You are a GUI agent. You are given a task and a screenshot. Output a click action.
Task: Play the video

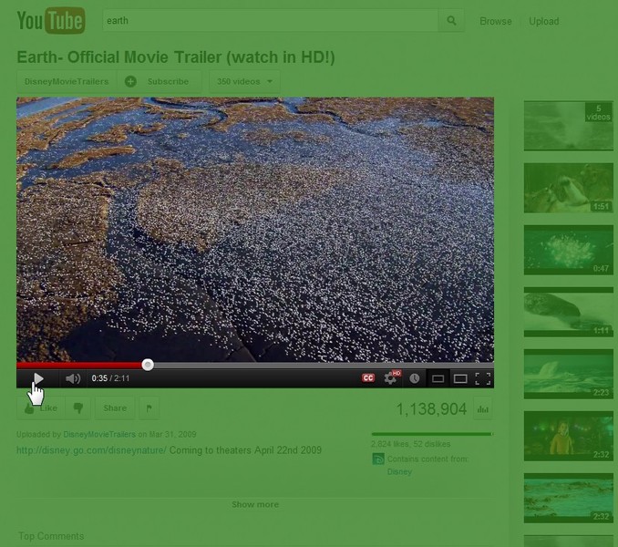[x=38, y=378]
